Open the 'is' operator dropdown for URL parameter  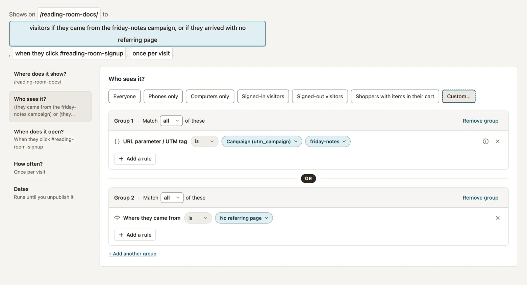[x=204, y=141]
